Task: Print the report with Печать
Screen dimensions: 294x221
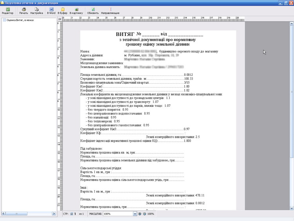Action: coord(24,11)
